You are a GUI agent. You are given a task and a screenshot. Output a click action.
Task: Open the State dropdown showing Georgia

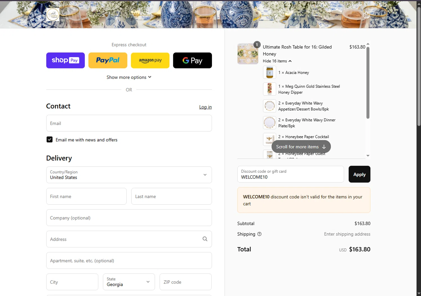pos(129,282)
